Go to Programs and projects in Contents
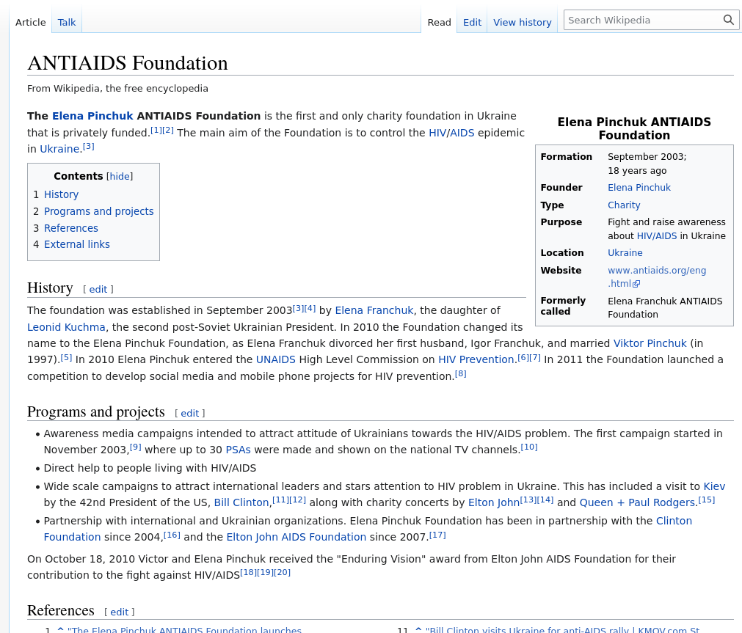Viewport: 742px width, 633px height. point(99,211)
